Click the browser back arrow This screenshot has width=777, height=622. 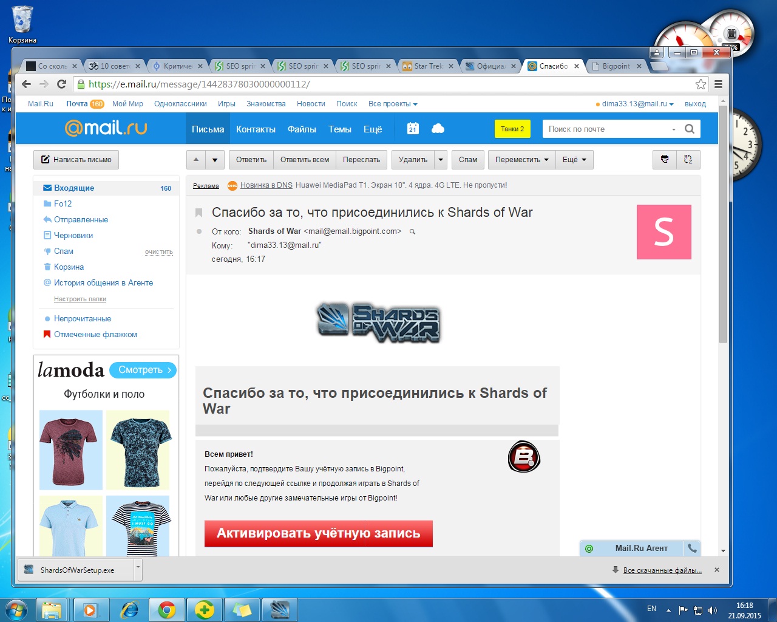[x=26, y=84]
